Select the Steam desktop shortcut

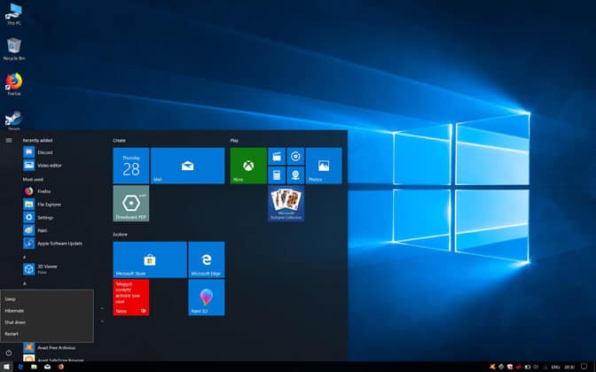tap(13, 120)
